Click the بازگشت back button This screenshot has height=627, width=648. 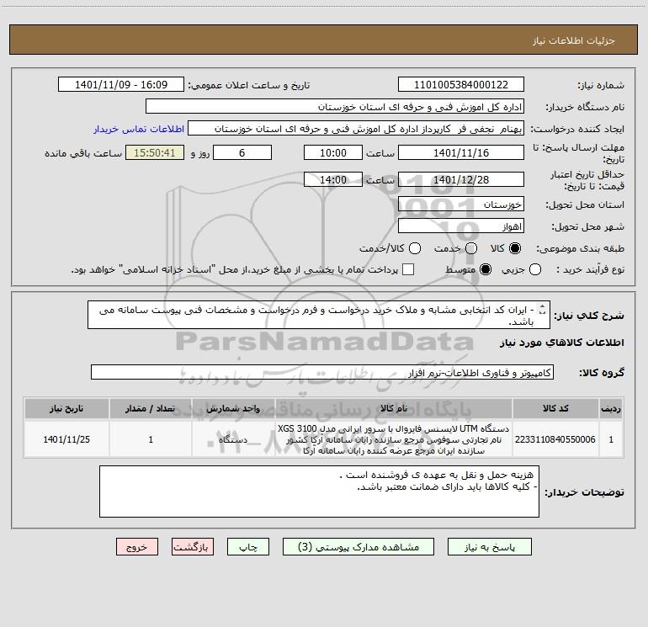193,547
